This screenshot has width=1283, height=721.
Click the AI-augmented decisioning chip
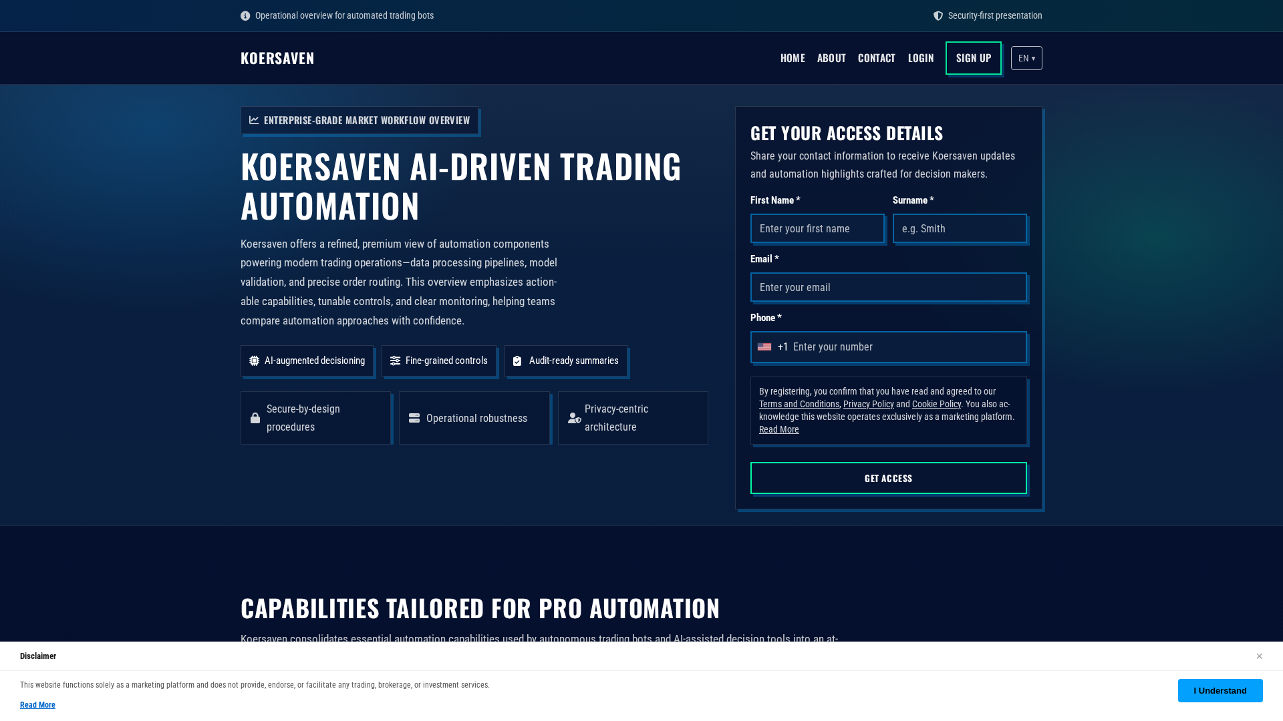pos(307,360)
